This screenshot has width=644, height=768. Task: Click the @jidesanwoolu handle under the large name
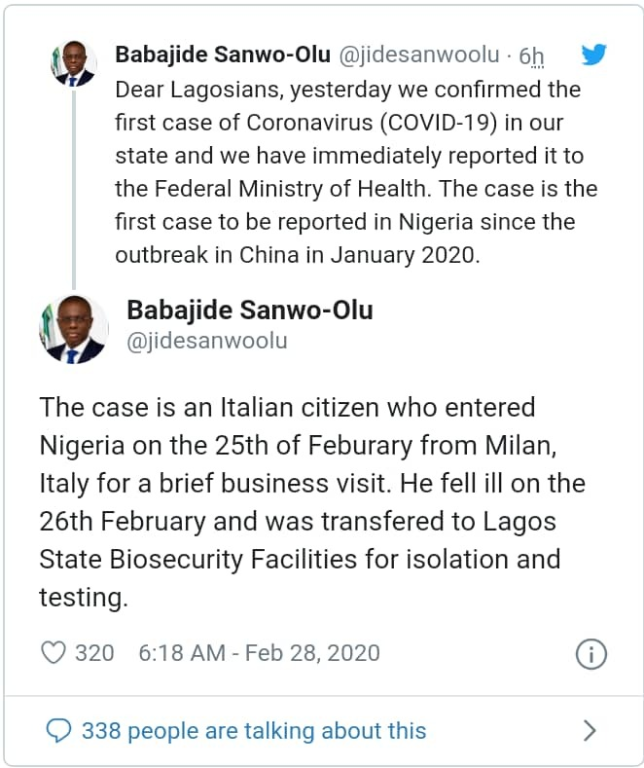(207, 342)
